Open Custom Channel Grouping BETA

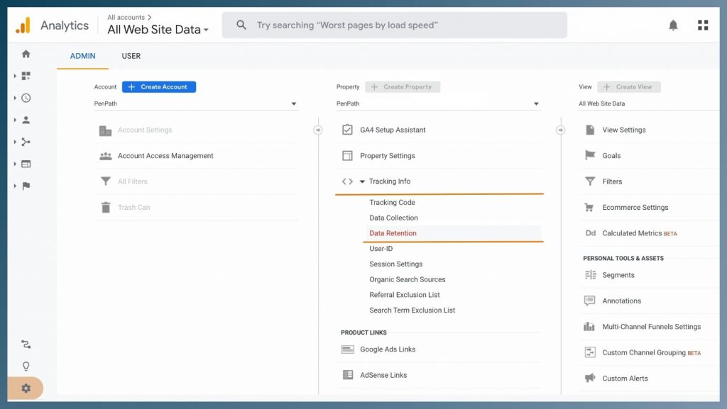652,352
